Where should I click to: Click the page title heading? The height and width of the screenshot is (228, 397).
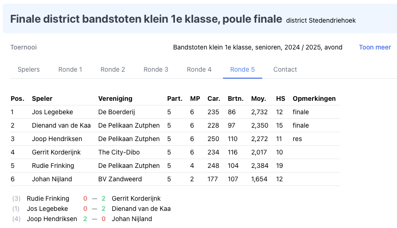146,19
